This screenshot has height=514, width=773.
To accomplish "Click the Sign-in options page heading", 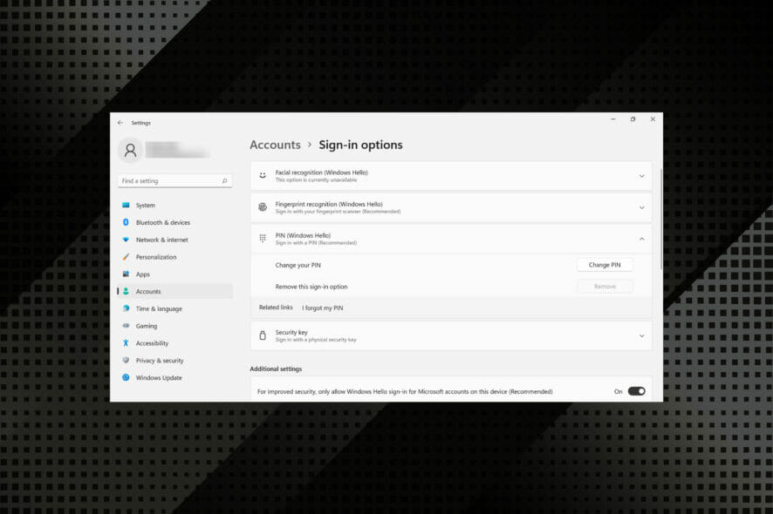I will [360, 145].
